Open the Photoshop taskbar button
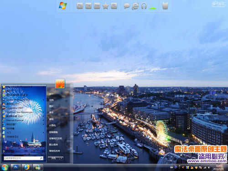 point(16,167)
